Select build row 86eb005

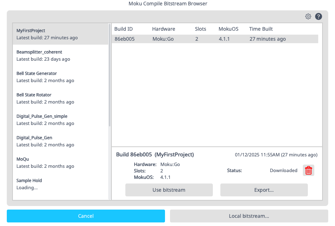[x=215, y=39]
